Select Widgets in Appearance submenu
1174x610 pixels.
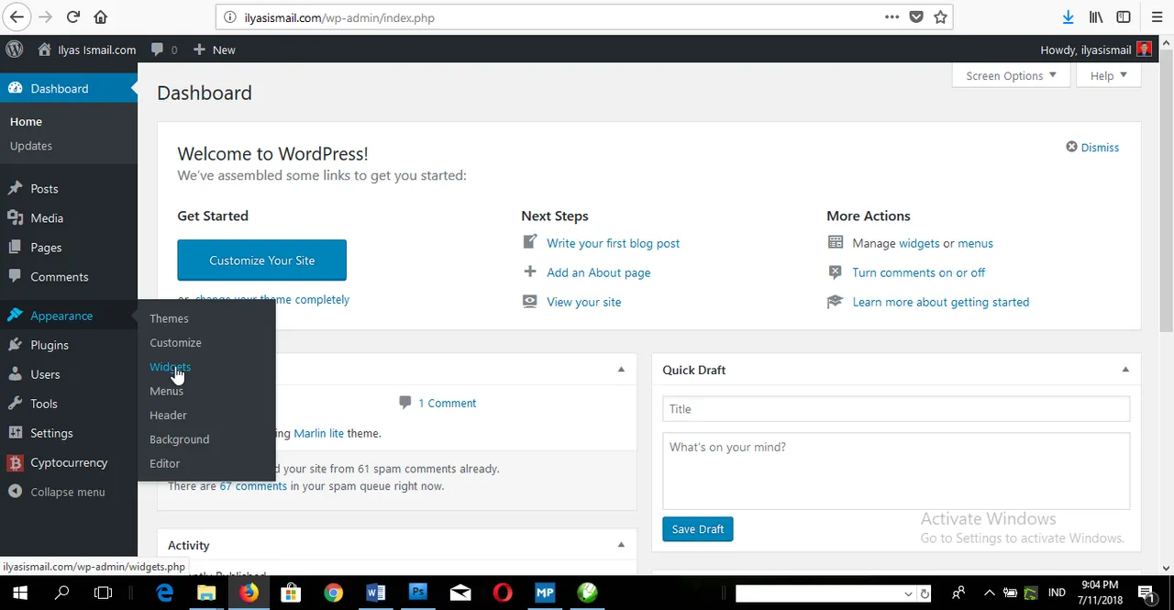click(170, 367)
